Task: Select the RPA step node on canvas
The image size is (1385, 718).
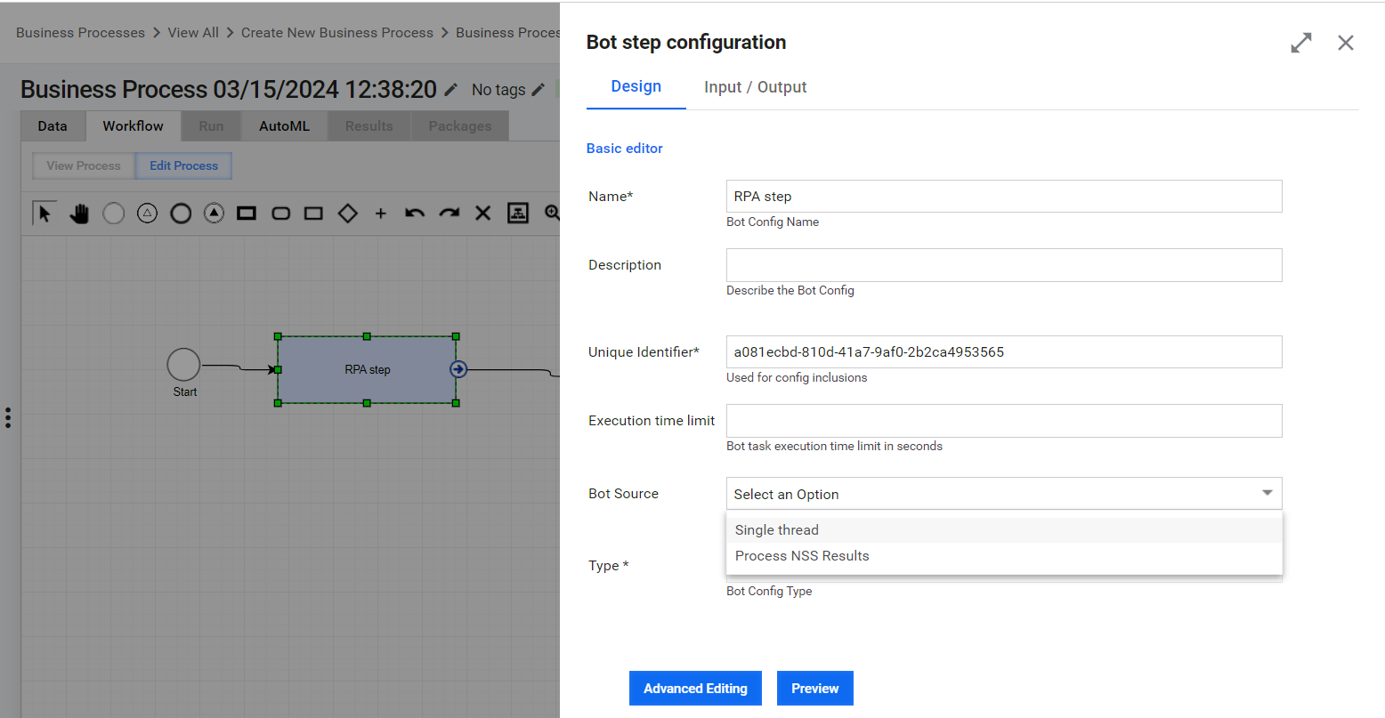Action: [x=367, y=369]
